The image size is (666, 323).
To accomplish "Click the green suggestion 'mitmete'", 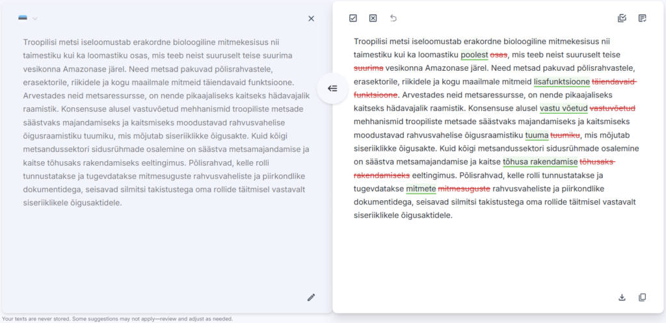I will coord(421,188).
